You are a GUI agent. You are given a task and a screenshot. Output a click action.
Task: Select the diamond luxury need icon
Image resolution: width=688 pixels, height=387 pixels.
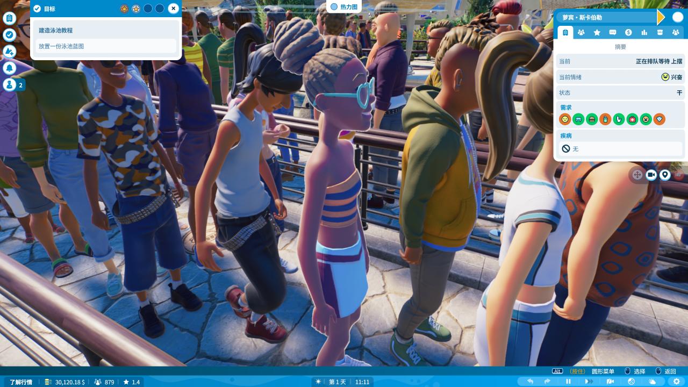[x=659, y=119]
